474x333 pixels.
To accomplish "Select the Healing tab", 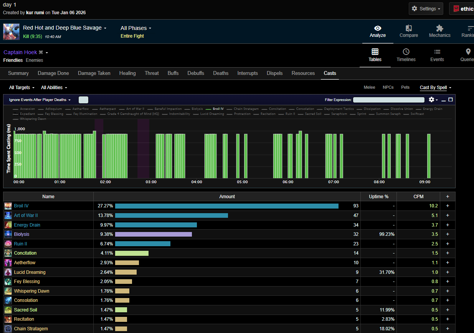I will point(127,73).
